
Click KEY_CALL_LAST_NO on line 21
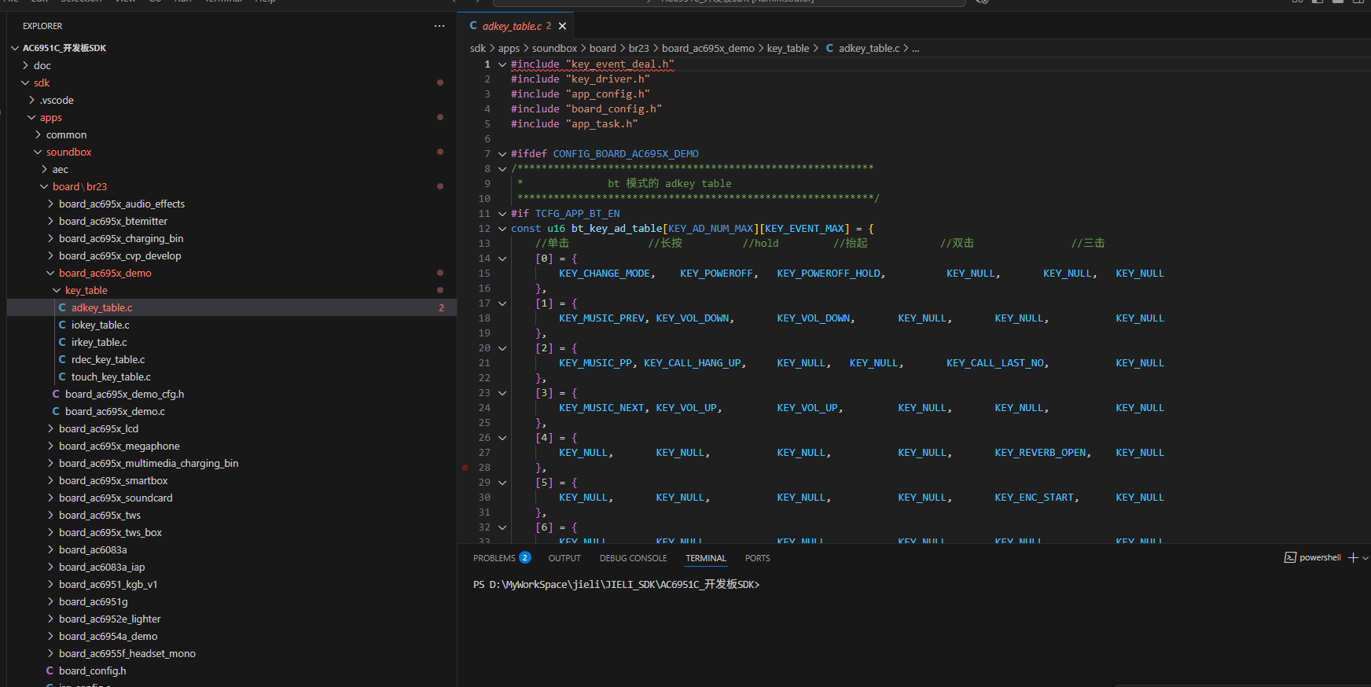[995, 363]
